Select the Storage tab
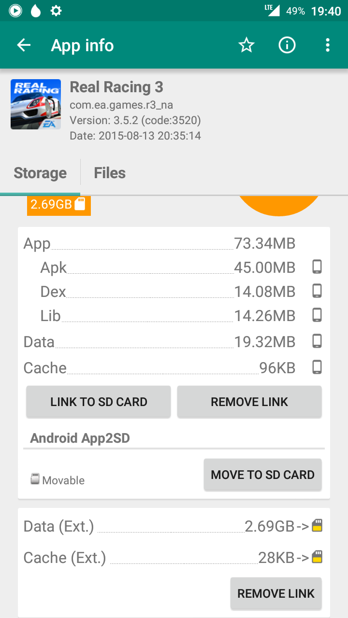The image size is (348, 618). (40, 173)
